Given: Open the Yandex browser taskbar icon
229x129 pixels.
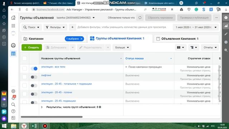Looking at the screenshot, I should coord(24,126).
